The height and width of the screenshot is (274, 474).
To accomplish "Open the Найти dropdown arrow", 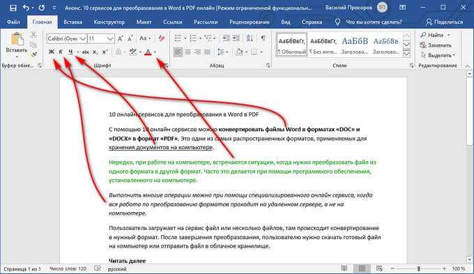I will click(x=449, y=36).
